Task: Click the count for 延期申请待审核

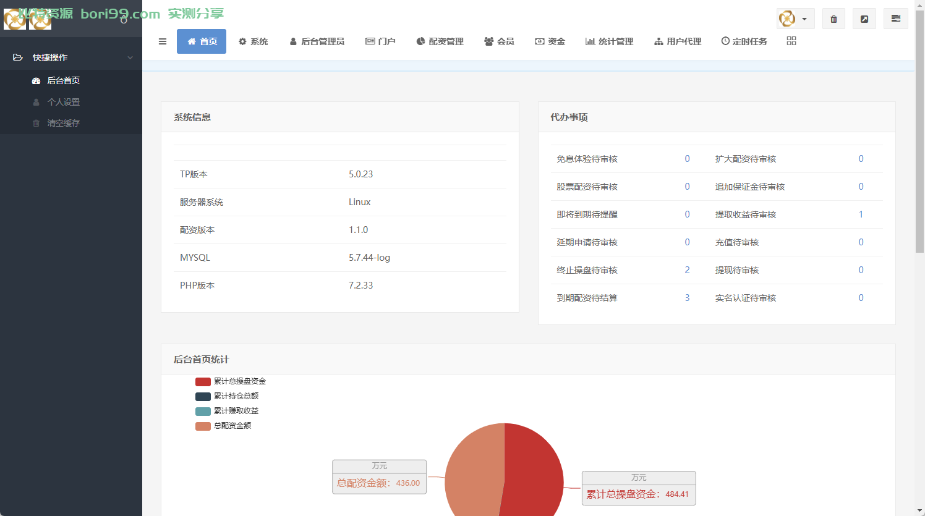Action: tap(687, 242)
